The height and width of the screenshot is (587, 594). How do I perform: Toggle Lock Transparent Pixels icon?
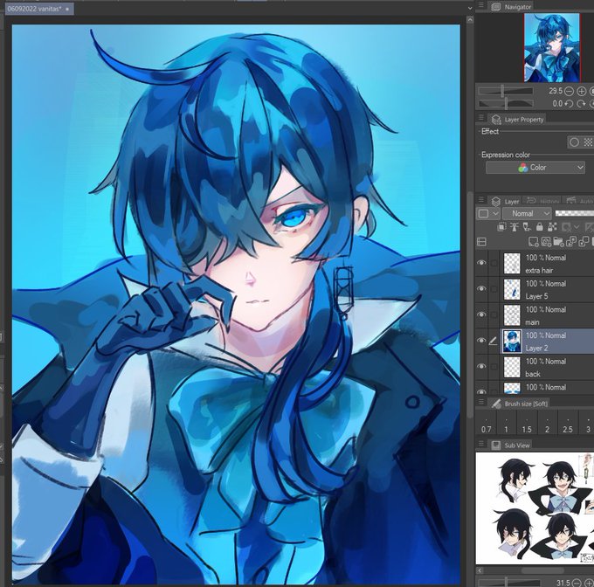(x=552, y=227)
